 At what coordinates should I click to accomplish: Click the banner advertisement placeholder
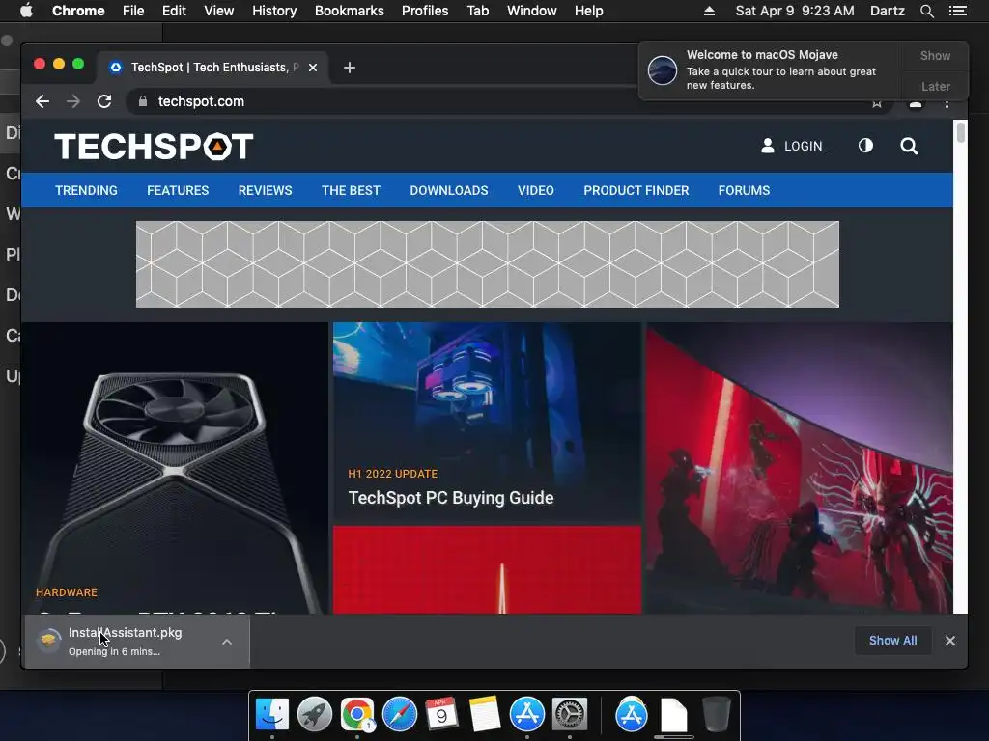tap(488, 264)
